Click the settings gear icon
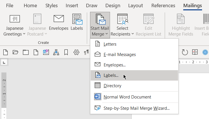Viewport: 209px width, 119px height. [76, 52]
